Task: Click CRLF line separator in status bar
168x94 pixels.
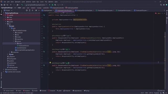Action: (146, 93)
